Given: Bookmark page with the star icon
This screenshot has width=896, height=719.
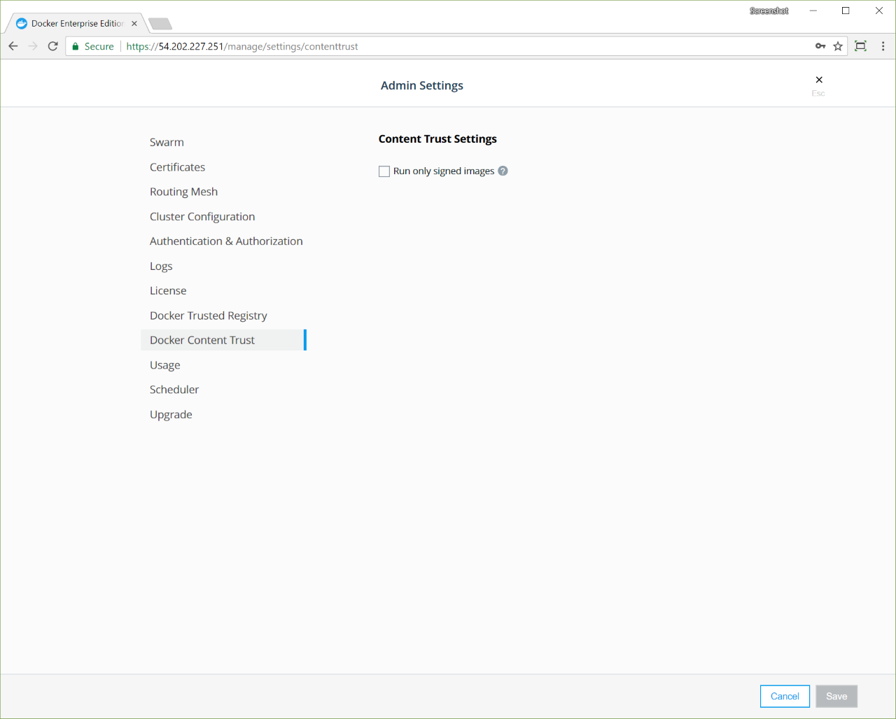Looking at the screenshot, I should tap(838, 46).
